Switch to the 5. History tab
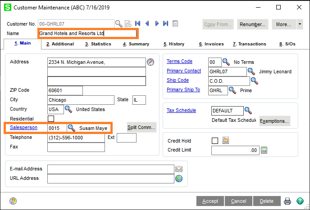Image resolution: width=310 pixels, height=210 pixels. point(174,44)
